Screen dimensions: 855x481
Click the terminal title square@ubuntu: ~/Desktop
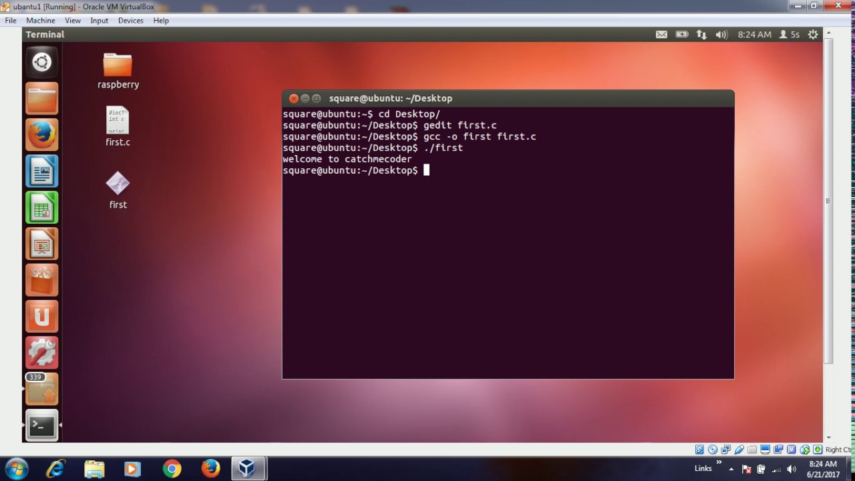391,98
